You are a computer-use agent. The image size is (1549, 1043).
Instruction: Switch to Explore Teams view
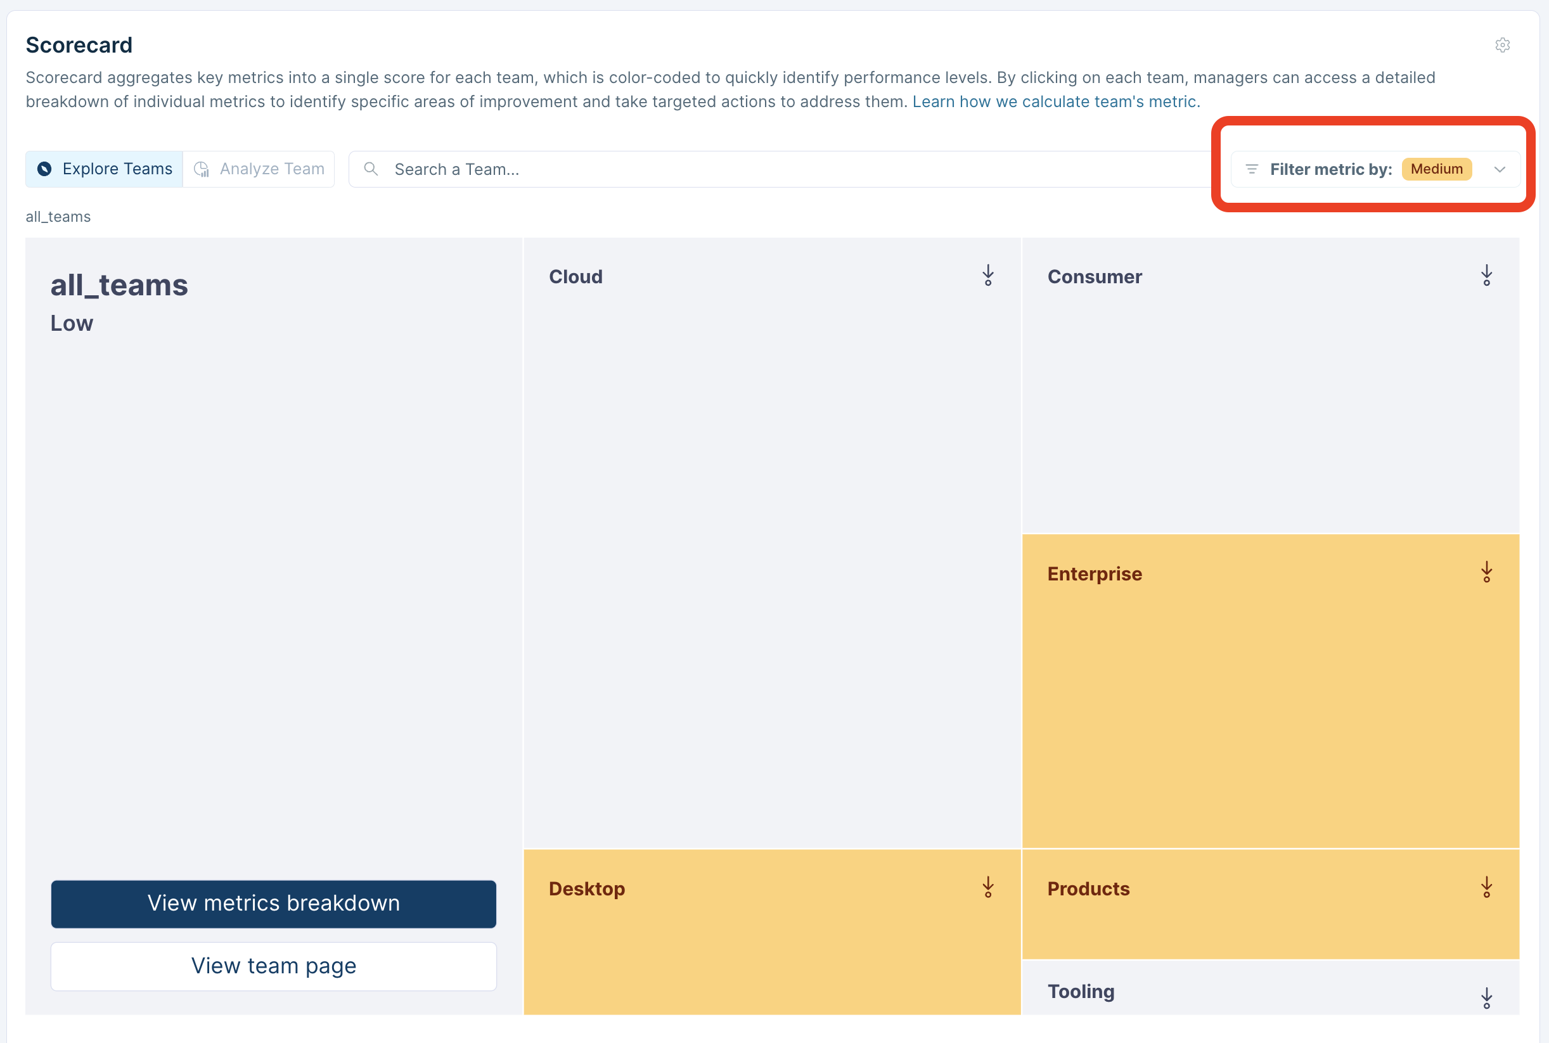coord(105,169)
